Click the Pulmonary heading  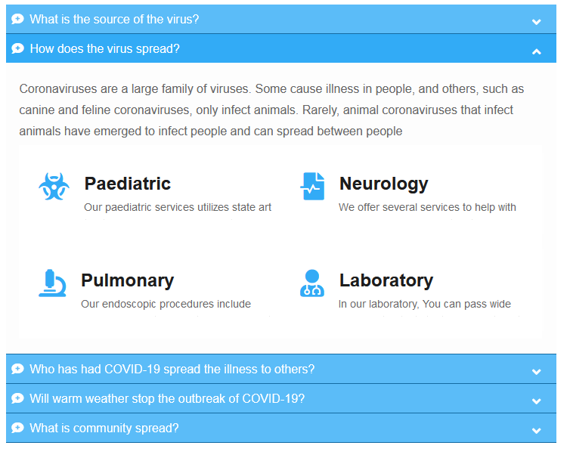(x=127, y=280)
